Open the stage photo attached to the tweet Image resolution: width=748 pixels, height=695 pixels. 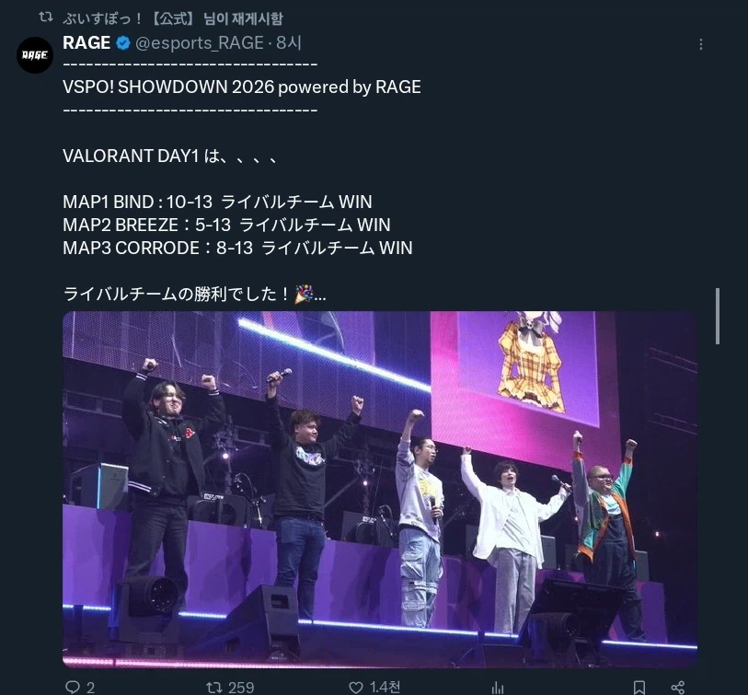[x=380, y=490]
